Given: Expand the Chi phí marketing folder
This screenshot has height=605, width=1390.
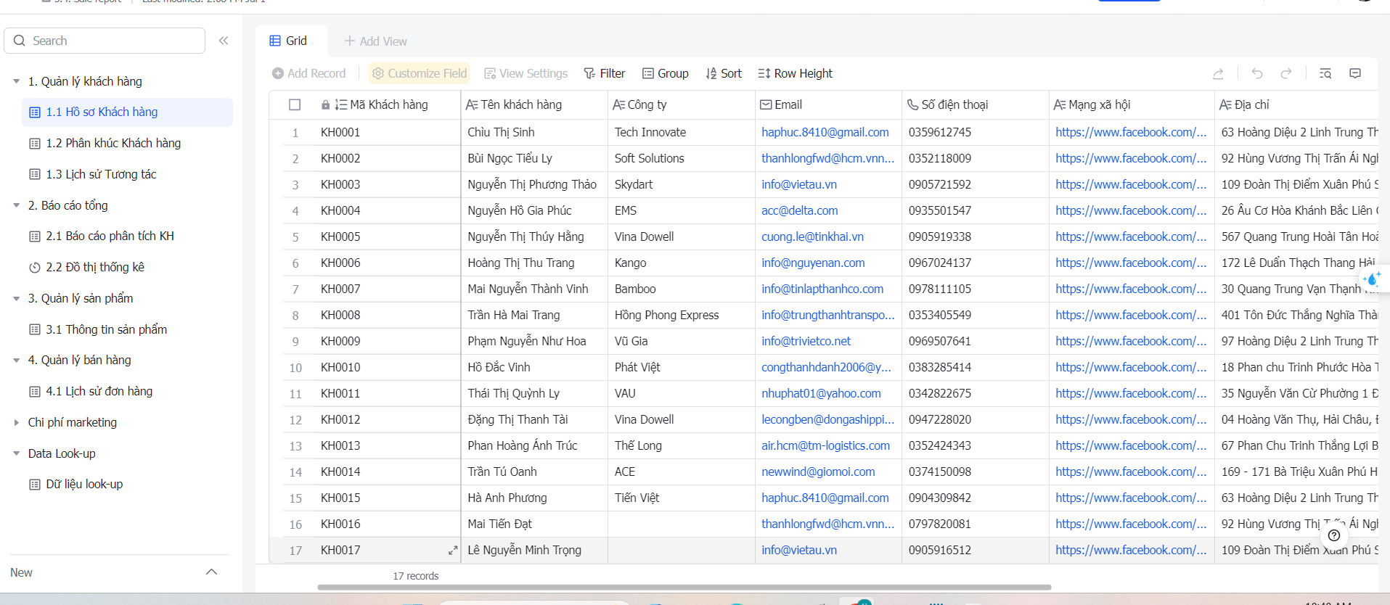Looking at the screenshot, I should click(x=17, y=422).
